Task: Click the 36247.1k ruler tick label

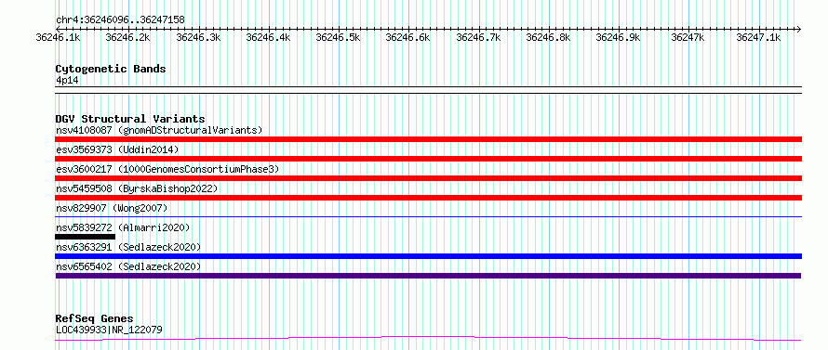Action: (758, 37)
